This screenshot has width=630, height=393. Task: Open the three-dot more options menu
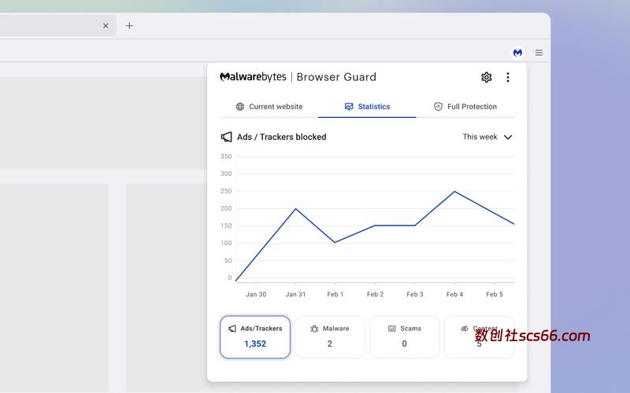(x=508, y=77)
